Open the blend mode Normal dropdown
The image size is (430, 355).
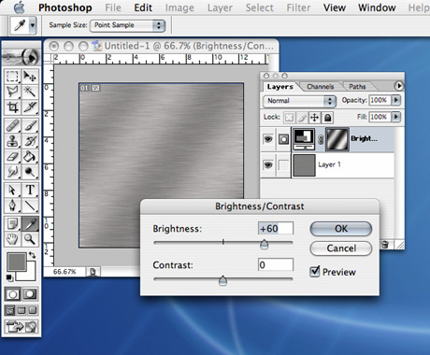[x=299, y=101]
